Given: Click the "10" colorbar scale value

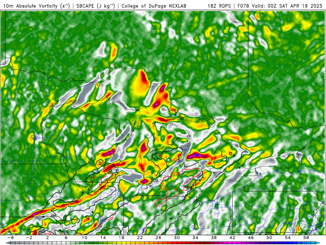Looking at the screenshot, I should pyautogui.click(x=84, y=238).
